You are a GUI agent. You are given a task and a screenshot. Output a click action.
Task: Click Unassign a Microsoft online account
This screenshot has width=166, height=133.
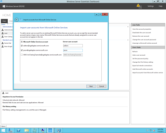(145, 43)
